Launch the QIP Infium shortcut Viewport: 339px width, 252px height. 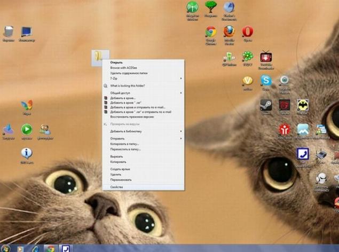229,57
